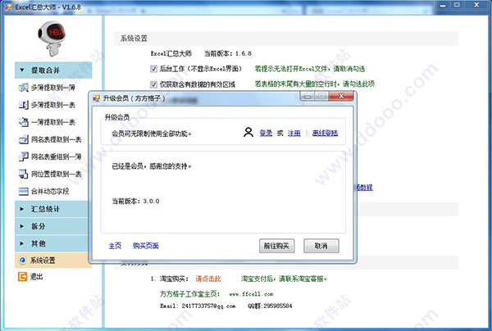Select 系统设置 in the sidebar
The image size is (492, 331).
[53, 261]
